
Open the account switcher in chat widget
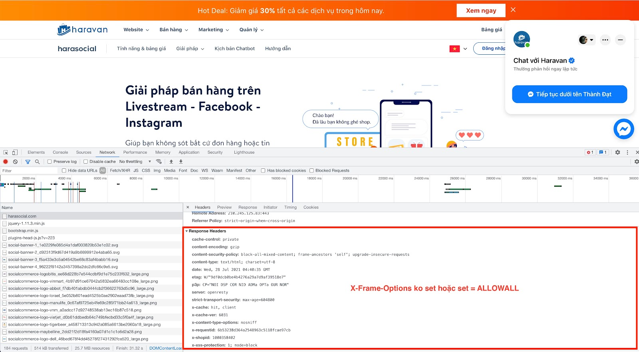pyautogui.click(x=587, y=40)
